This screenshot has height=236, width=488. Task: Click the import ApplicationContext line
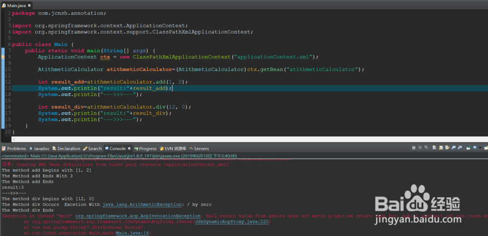tap(100, 25)
